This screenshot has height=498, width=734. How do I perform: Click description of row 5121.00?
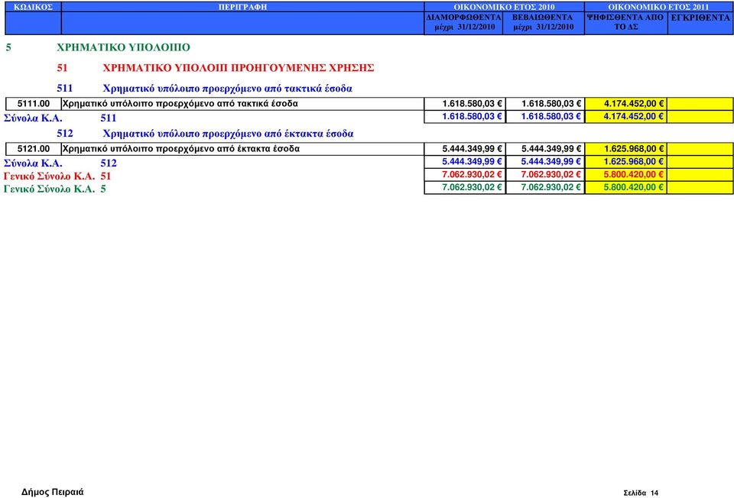[242, 149]
